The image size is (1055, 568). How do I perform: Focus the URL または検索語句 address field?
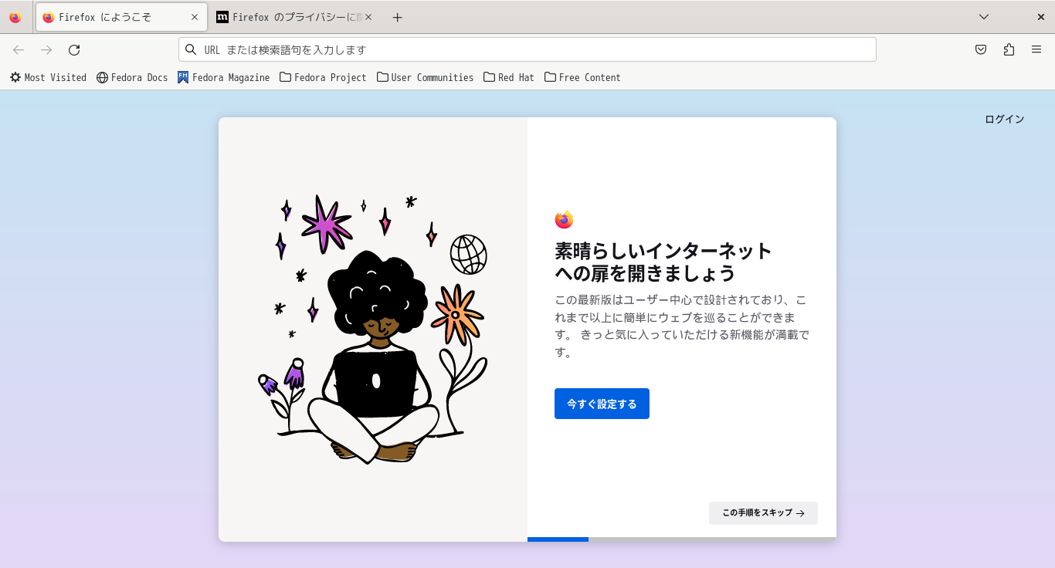click(x=527, y=49)
